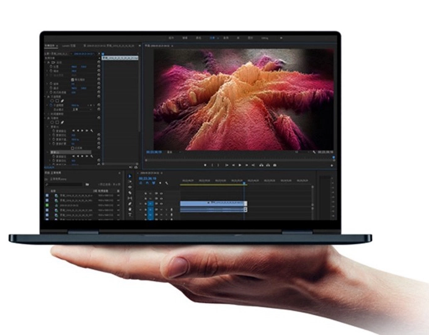This screenshot has width=429, height=335.
Task: Click the Lift button in Program Monitor
Action: 261,165
